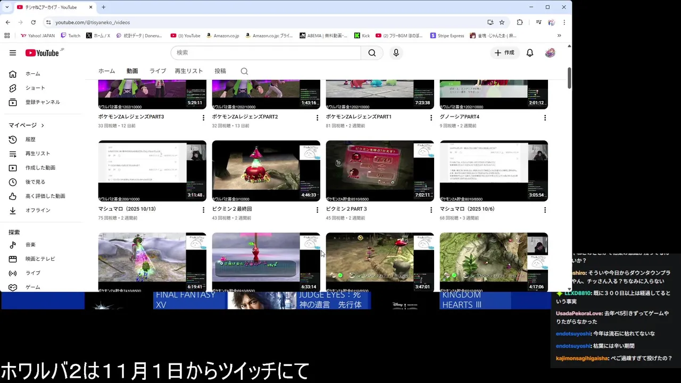Image resolution: width=681 pixels, height=383 pixels.
Task: Click the channel search magnifier icon
Action: pyautogui.click(x=244, y=71)
